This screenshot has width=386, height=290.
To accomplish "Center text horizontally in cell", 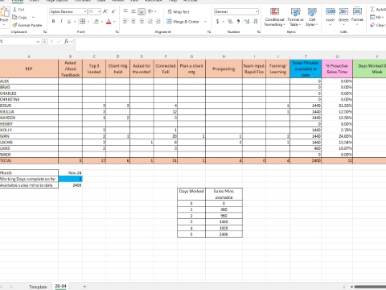I will coord(133,21).
